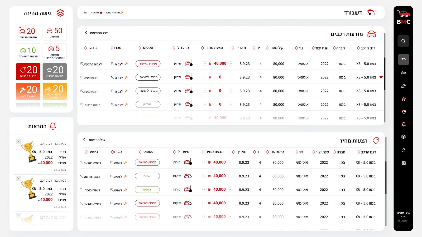Select the dashboard gauge icon in the sidebar
Viewport: 422px width, 237px height.
click(x=403, y=60)
